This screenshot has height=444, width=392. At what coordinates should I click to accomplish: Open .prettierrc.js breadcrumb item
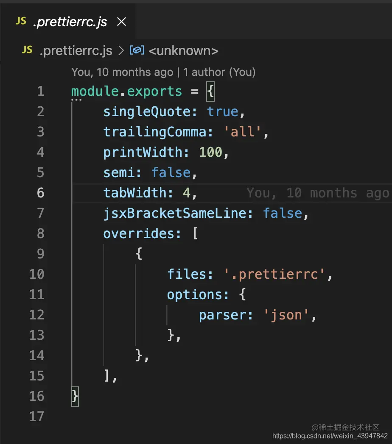(x=76, y=51)
